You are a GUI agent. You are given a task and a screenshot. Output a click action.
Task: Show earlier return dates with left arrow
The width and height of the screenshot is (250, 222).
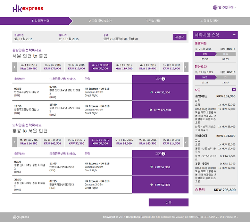15,142
